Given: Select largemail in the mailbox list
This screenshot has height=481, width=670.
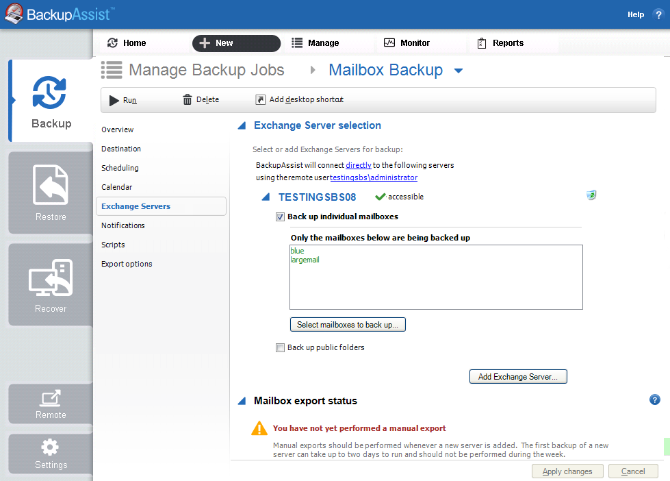Looking at the screenshot, I should pyautogui.click(x=305, y=260).
